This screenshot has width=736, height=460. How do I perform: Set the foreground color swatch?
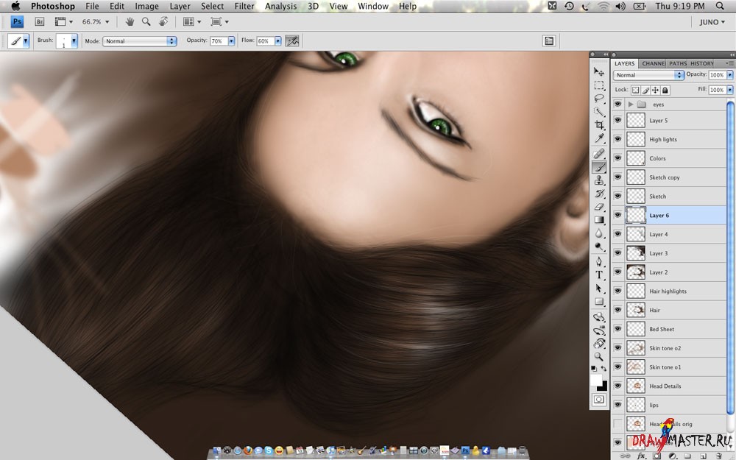[595, 379]
